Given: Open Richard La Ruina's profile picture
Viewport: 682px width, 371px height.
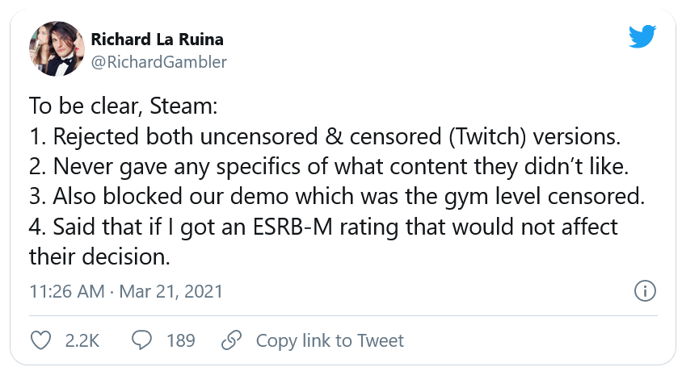Looking at the screenshot, I should coord(55,50).
